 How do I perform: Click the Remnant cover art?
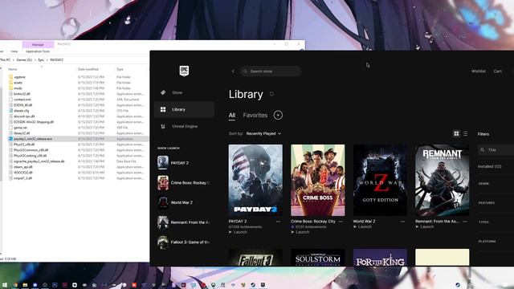(442, 180)
